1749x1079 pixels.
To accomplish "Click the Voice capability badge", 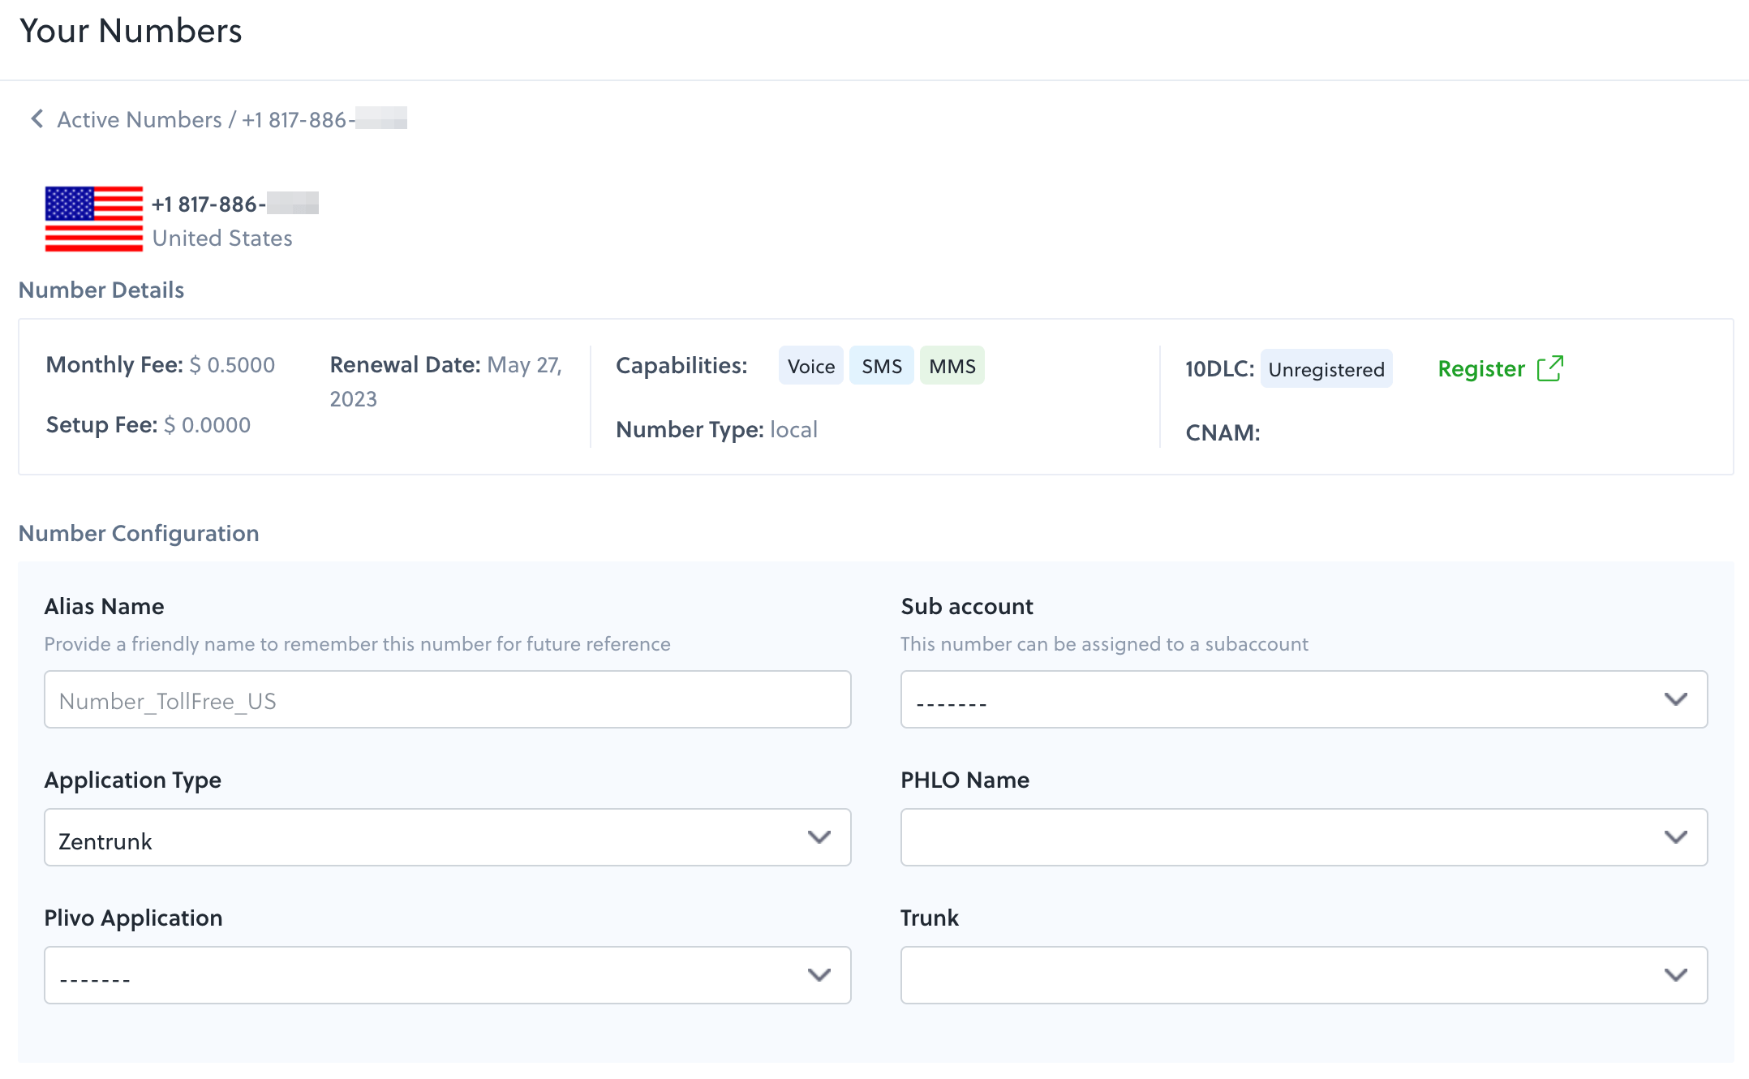I will (810, 366).
